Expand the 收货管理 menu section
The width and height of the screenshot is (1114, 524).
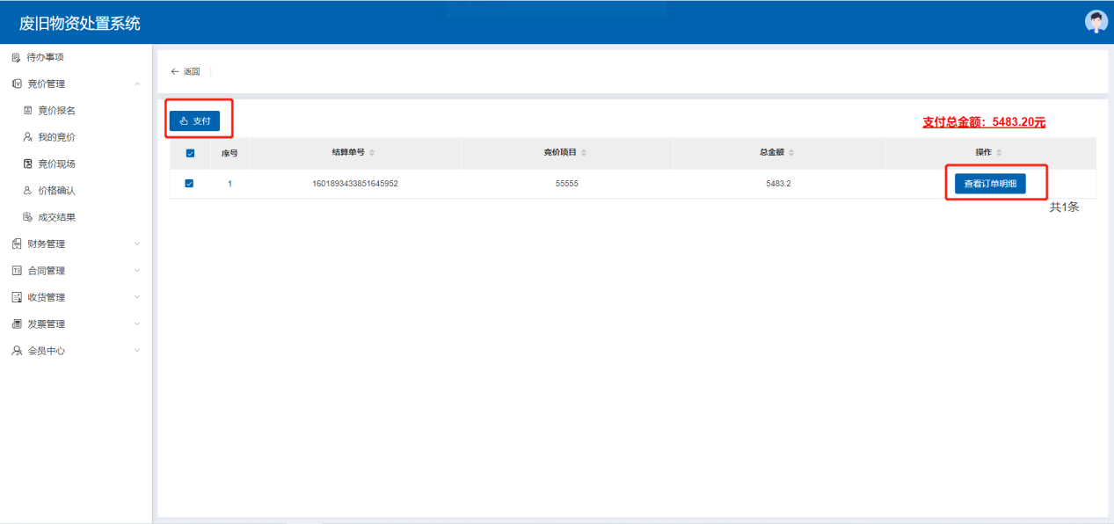tap(137, 297)
